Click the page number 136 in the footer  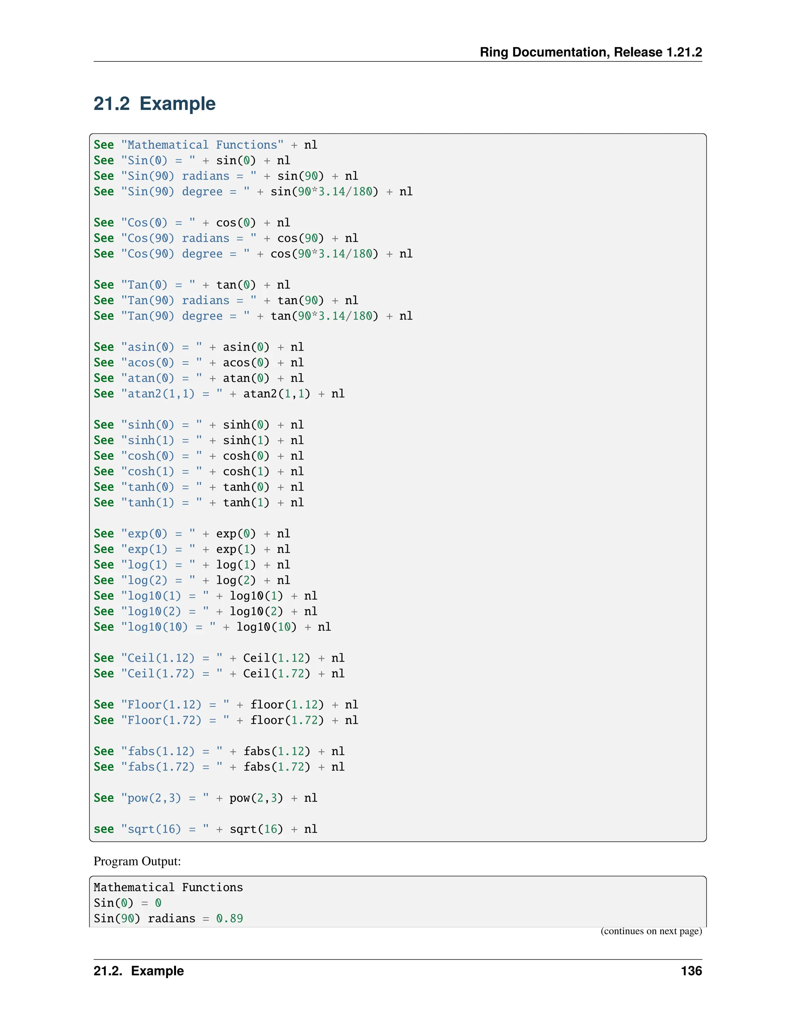tap(691, 971)
